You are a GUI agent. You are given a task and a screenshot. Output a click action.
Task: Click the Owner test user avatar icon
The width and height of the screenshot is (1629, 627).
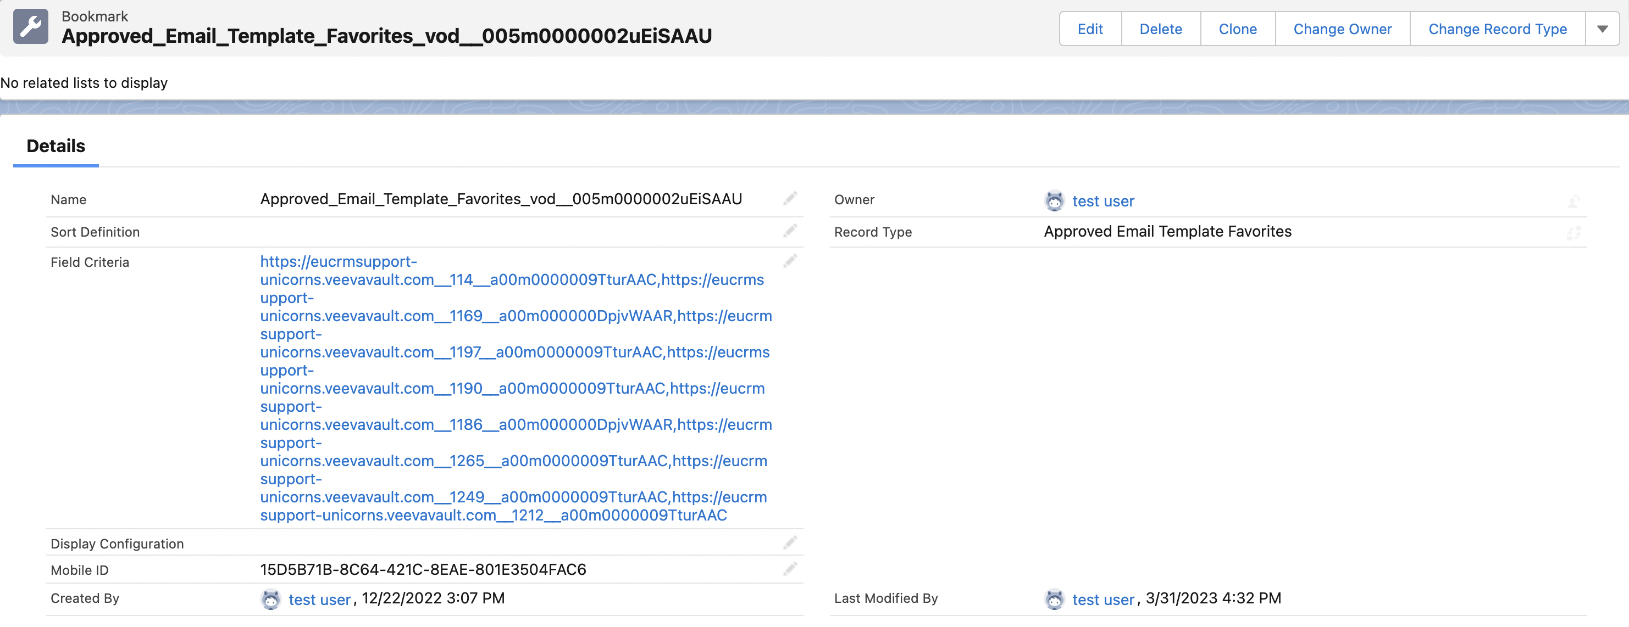point(1054,201)
